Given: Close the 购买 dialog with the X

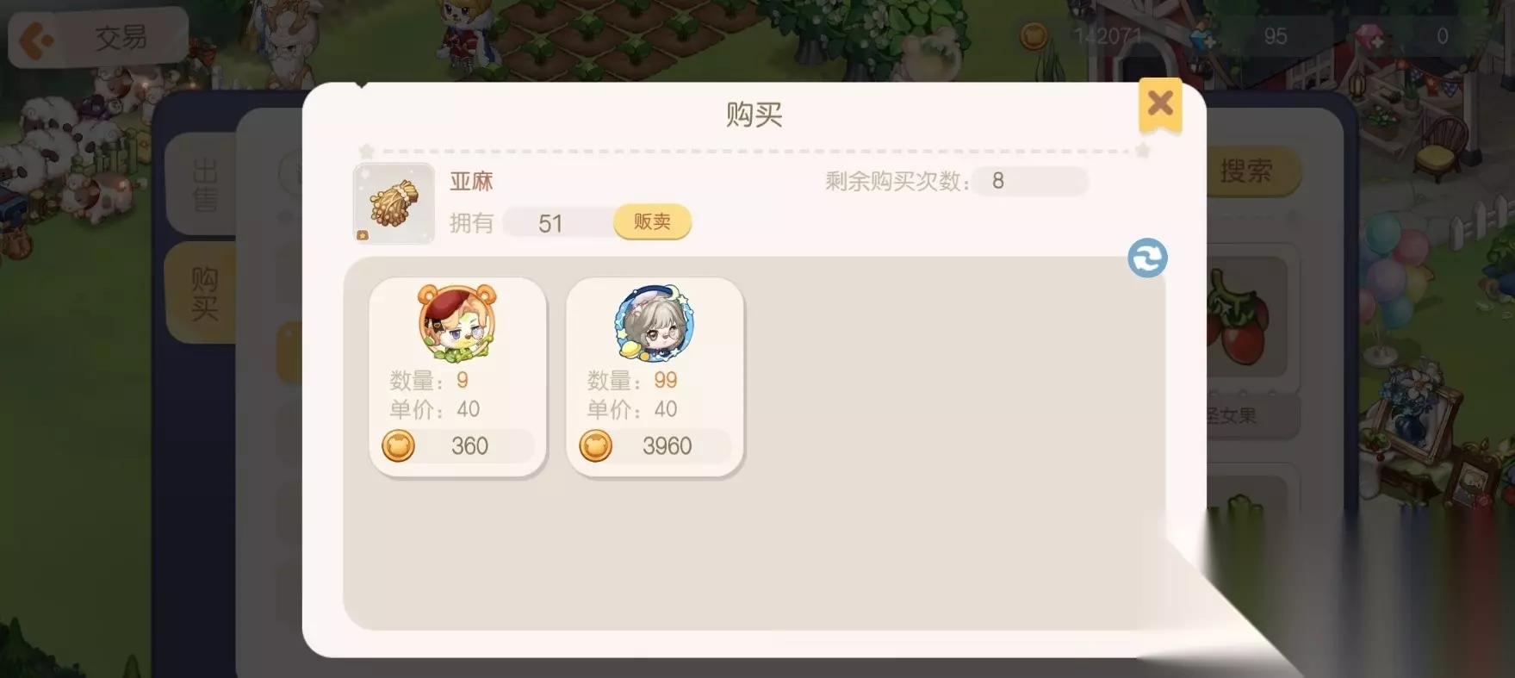Looking at the screenshot, I should (1160, 105).
